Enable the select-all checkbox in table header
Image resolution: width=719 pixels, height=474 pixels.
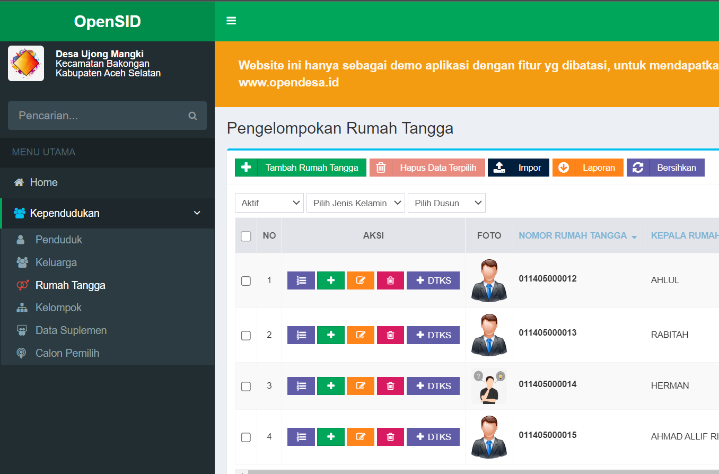tap(245, 235)
